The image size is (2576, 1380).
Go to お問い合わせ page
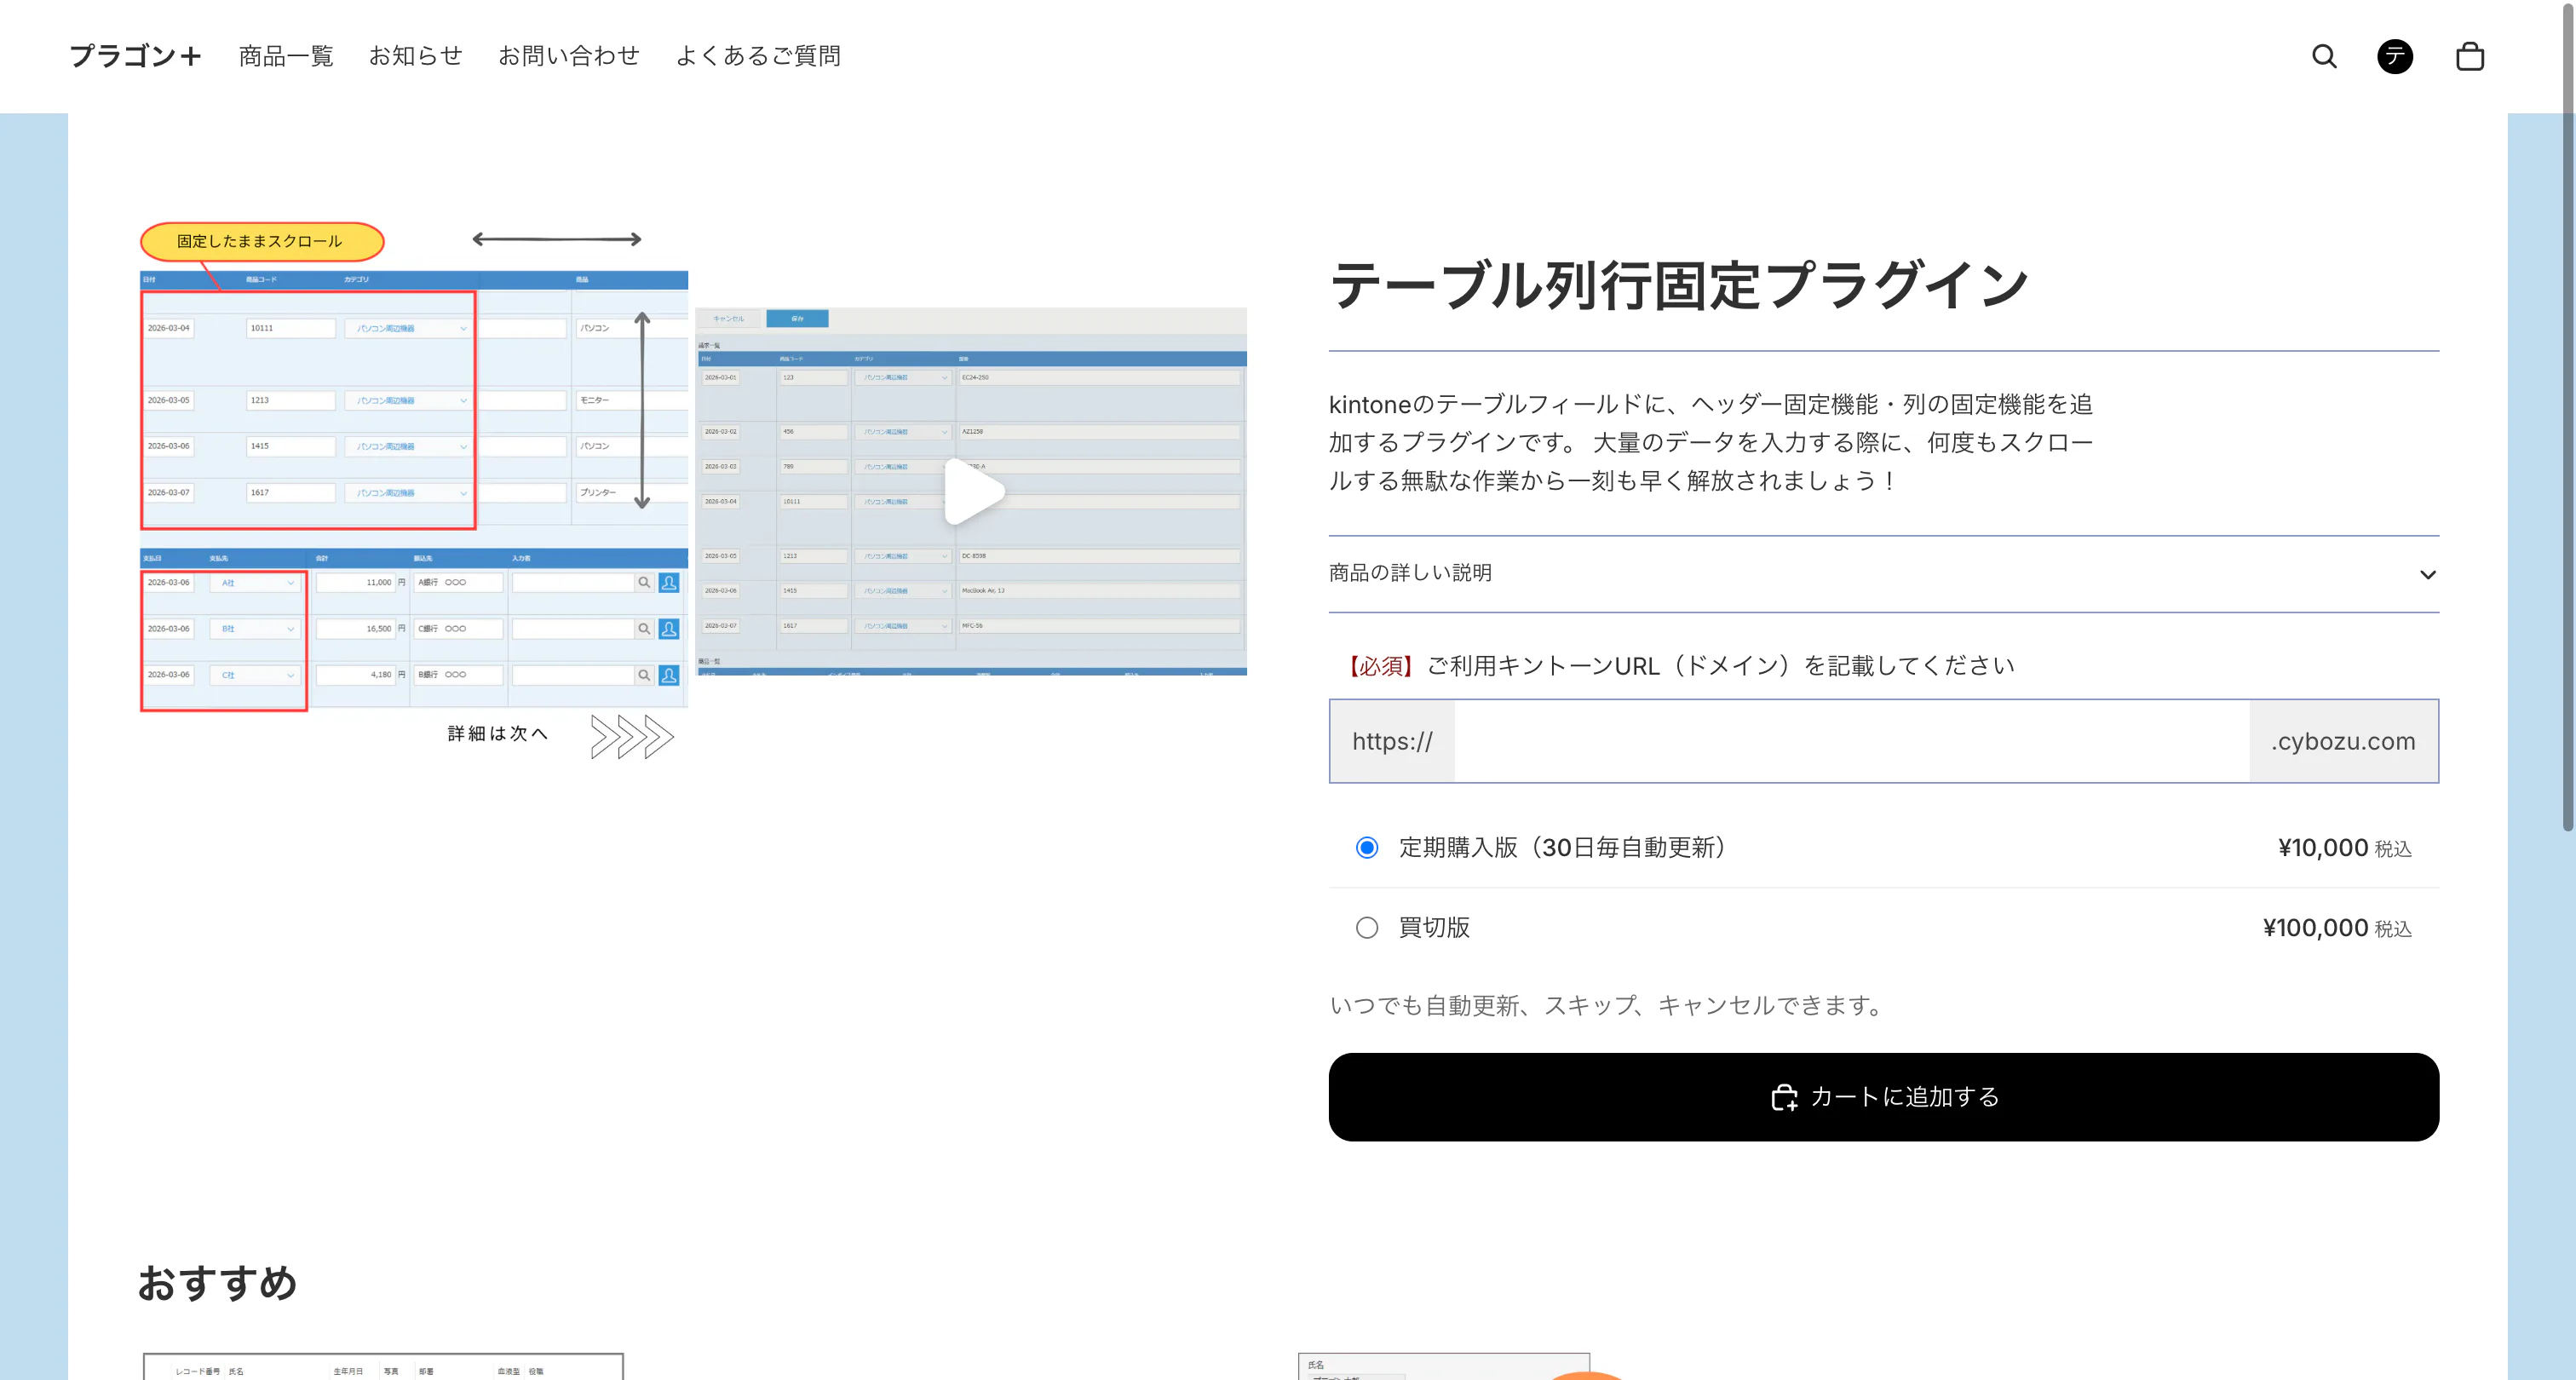coord(568,56)
